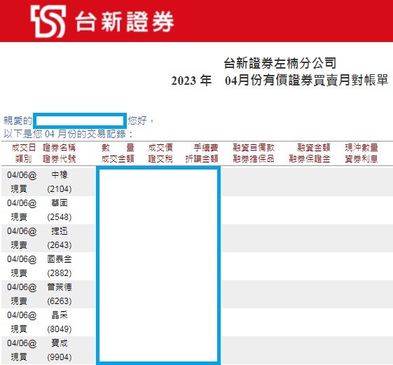Click the Taishin Securities logo icon
This screenshot has height=365, width=393.
coord(48,21)
